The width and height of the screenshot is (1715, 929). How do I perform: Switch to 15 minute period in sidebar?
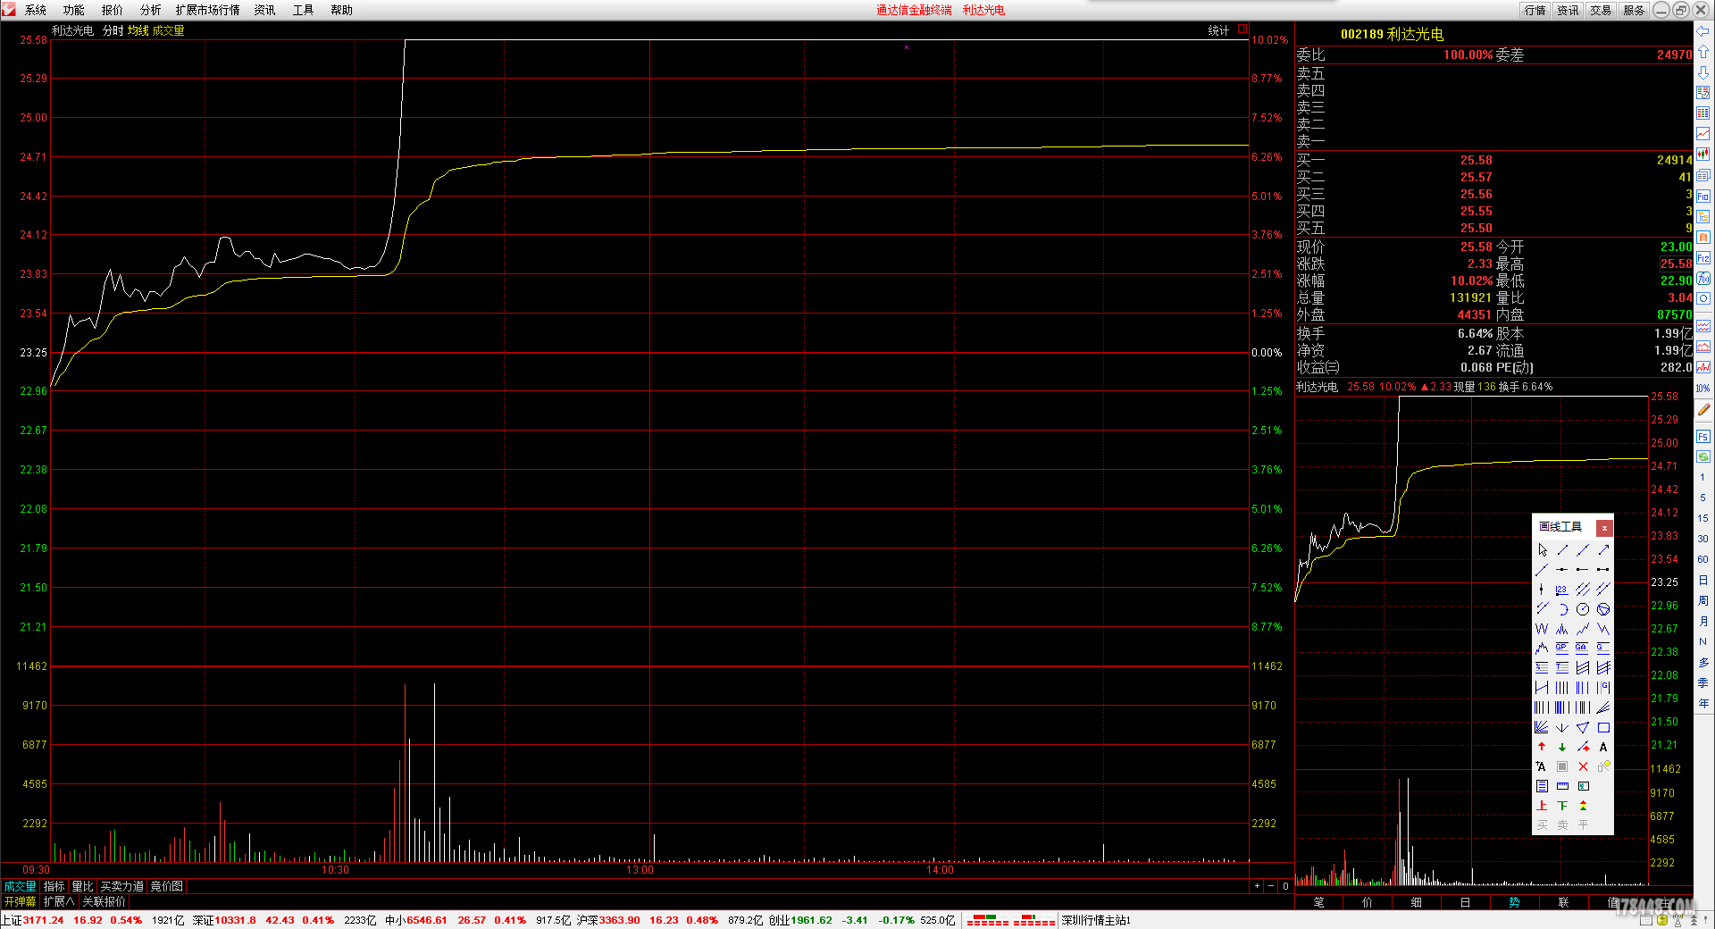tap(1702, 518)
